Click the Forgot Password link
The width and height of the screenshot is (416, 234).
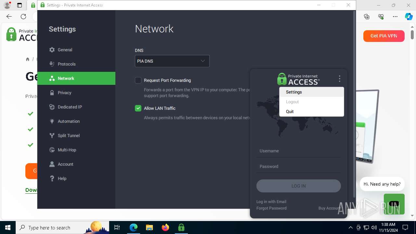271,208
